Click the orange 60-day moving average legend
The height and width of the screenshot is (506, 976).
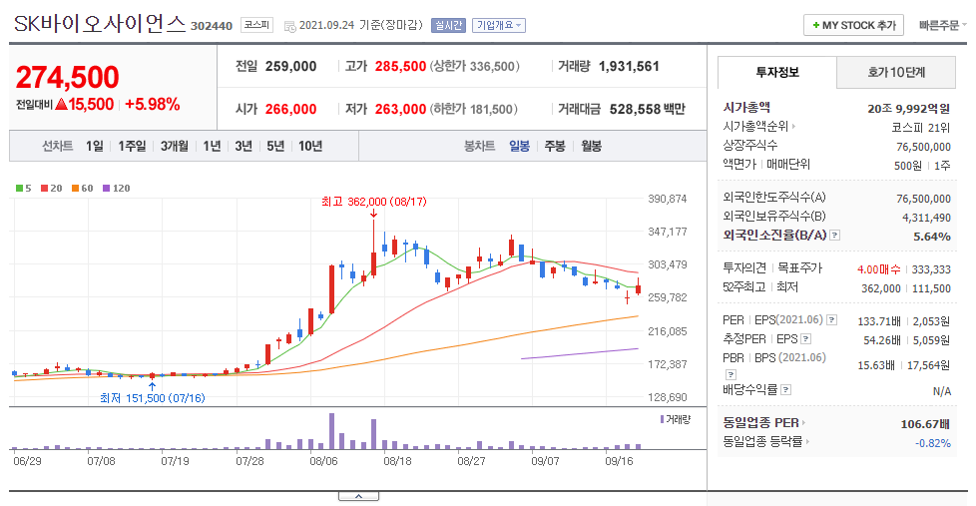pyautogui.click(x=82, y=188)
